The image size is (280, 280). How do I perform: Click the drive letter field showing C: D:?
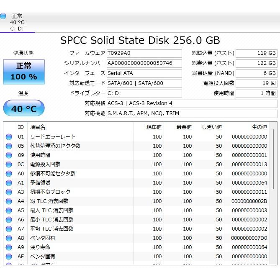point(144,93)
